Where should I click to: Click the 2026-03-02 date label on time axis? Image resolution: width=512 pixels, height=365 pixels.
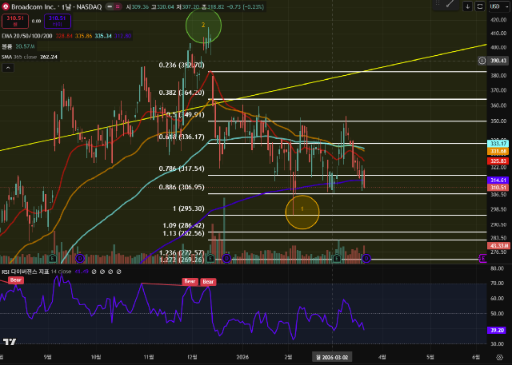click(x=332, y=357)
